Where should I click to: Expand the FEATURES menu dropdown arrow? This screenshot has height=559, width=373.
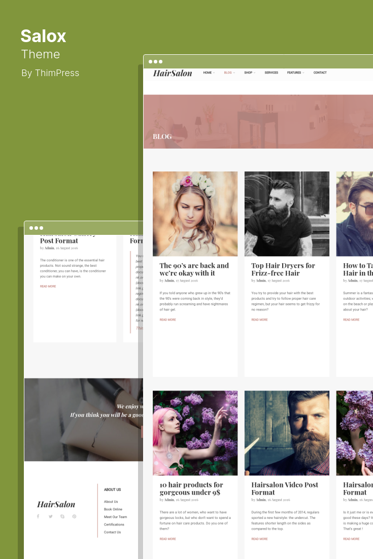click(x=303, y=73)
